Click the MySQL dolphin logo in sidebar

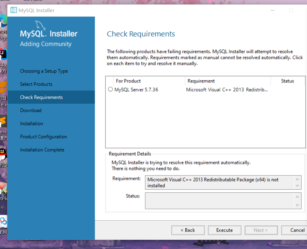pos(40,25)
